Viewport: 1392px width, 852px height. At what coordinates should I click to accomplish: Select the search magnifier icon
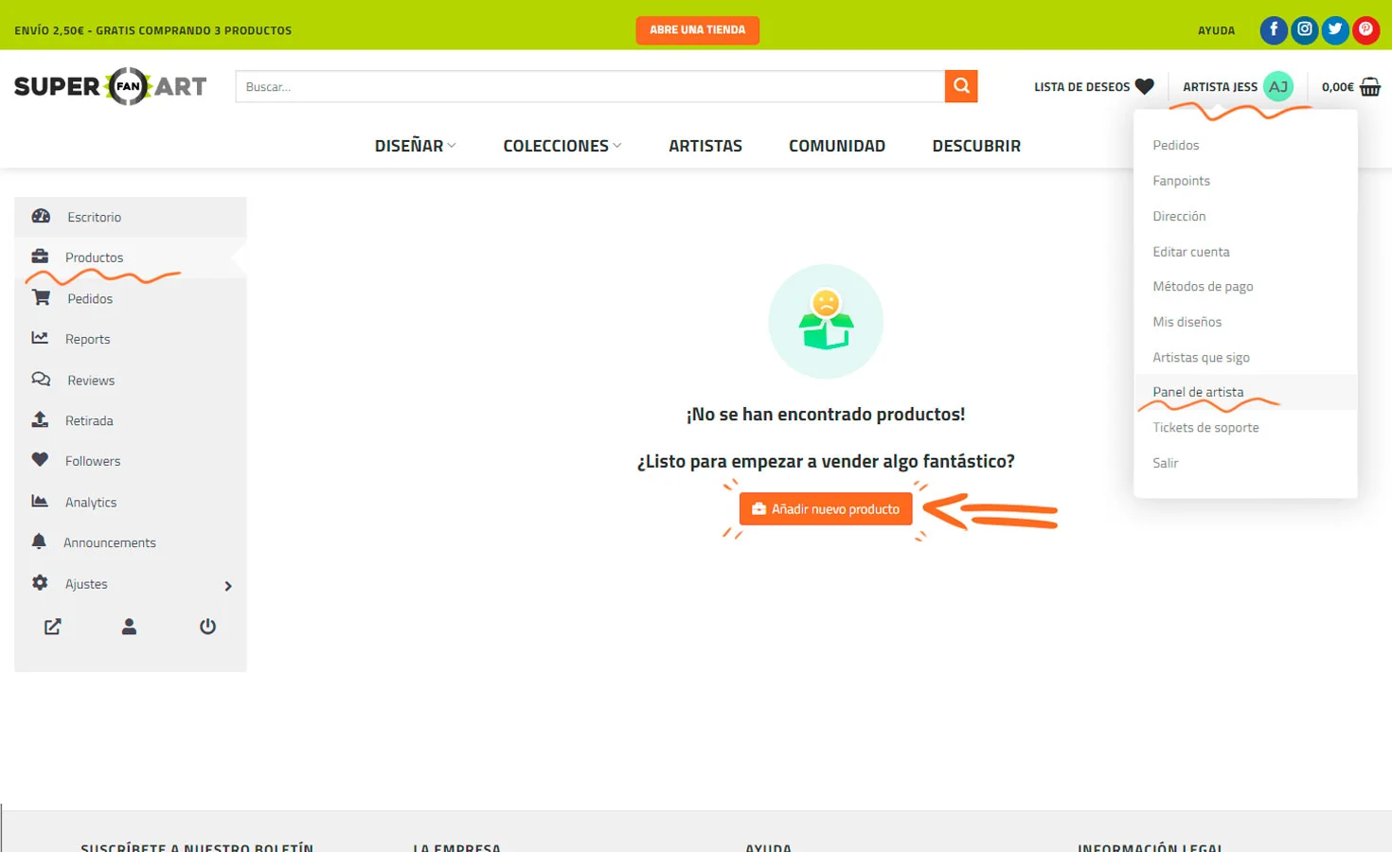point(961,85)
